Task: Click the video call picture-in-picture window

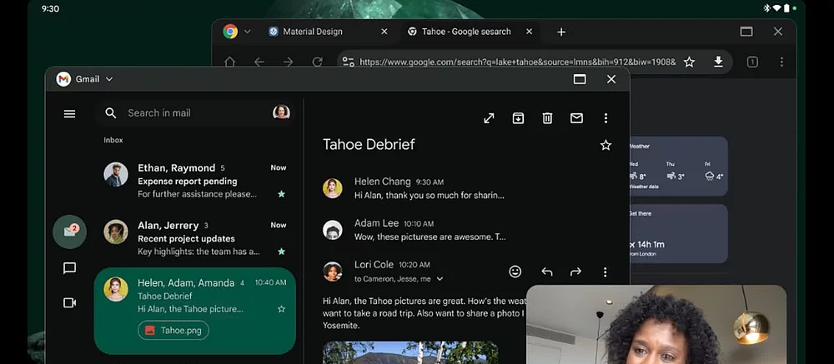Action: coord(656,325)
